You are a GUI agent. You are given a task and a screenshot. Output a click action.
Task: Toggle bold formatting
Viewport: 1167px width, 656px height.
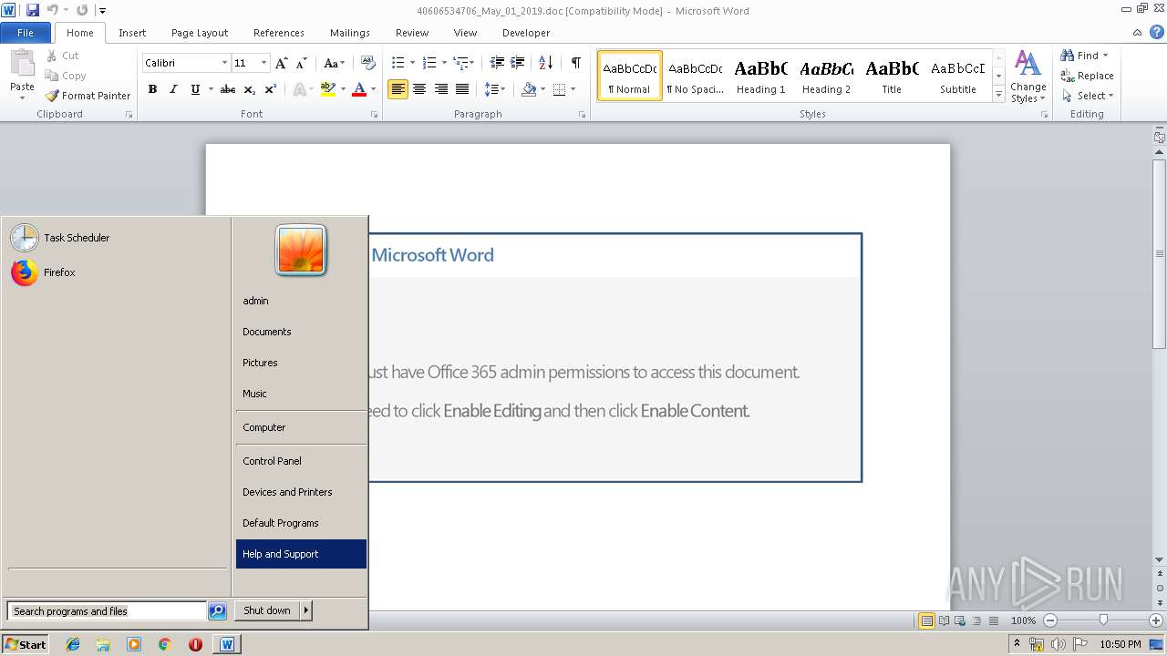coord(152,89)
